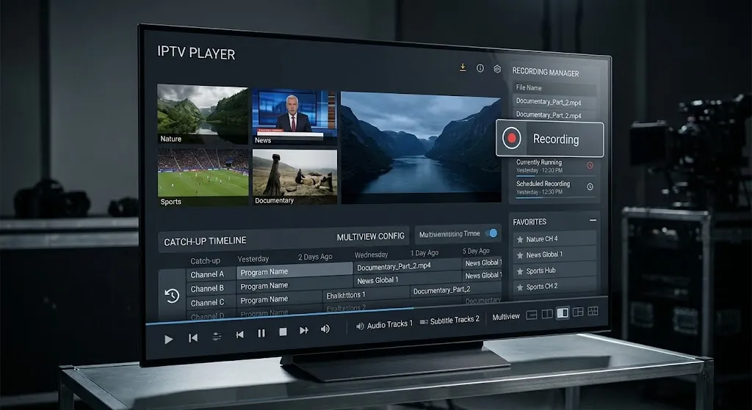Switch to the Multiview Config tab
Image resolution: width=752 pixels, height=410 pixels.
point(371,237)
